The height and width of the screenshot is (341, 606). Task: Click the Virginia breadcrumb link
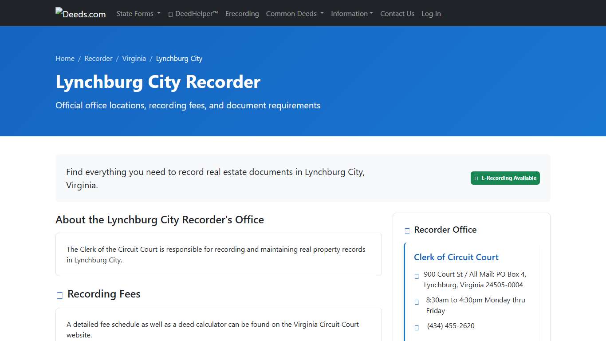[x=134, y=58]
